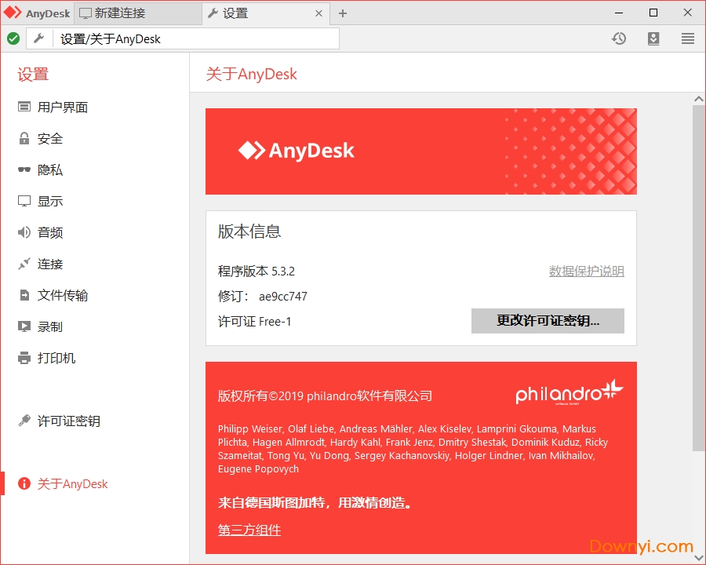
Task: Open the 数据保护说明 link
Action: point(586,272)
